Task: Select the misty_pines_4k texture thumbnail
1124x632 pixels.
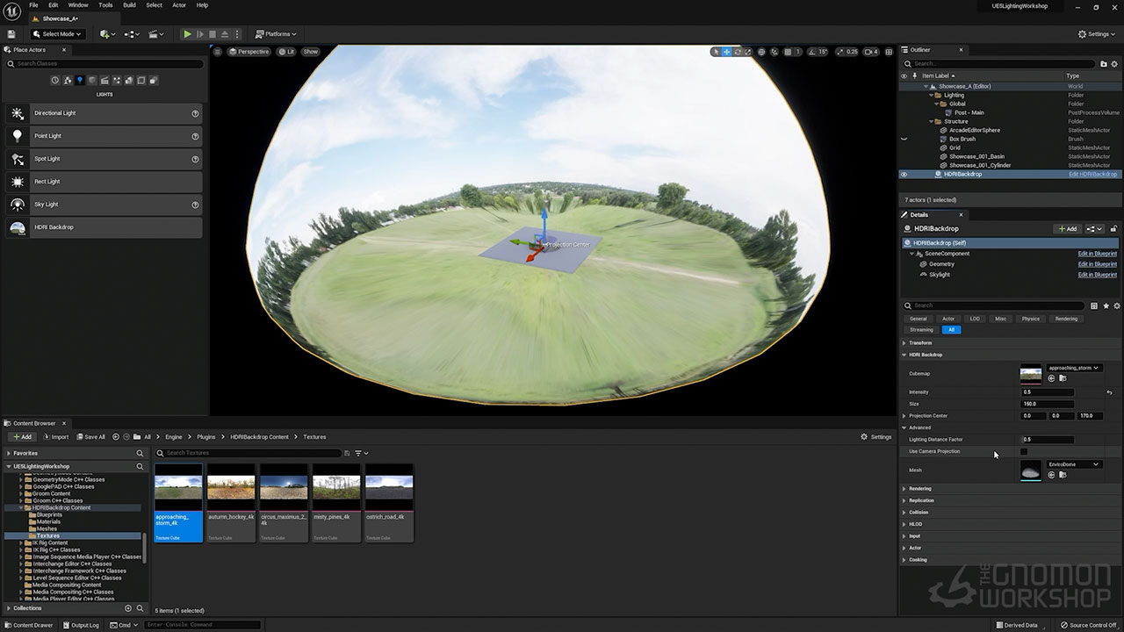Action: [336, 503]
